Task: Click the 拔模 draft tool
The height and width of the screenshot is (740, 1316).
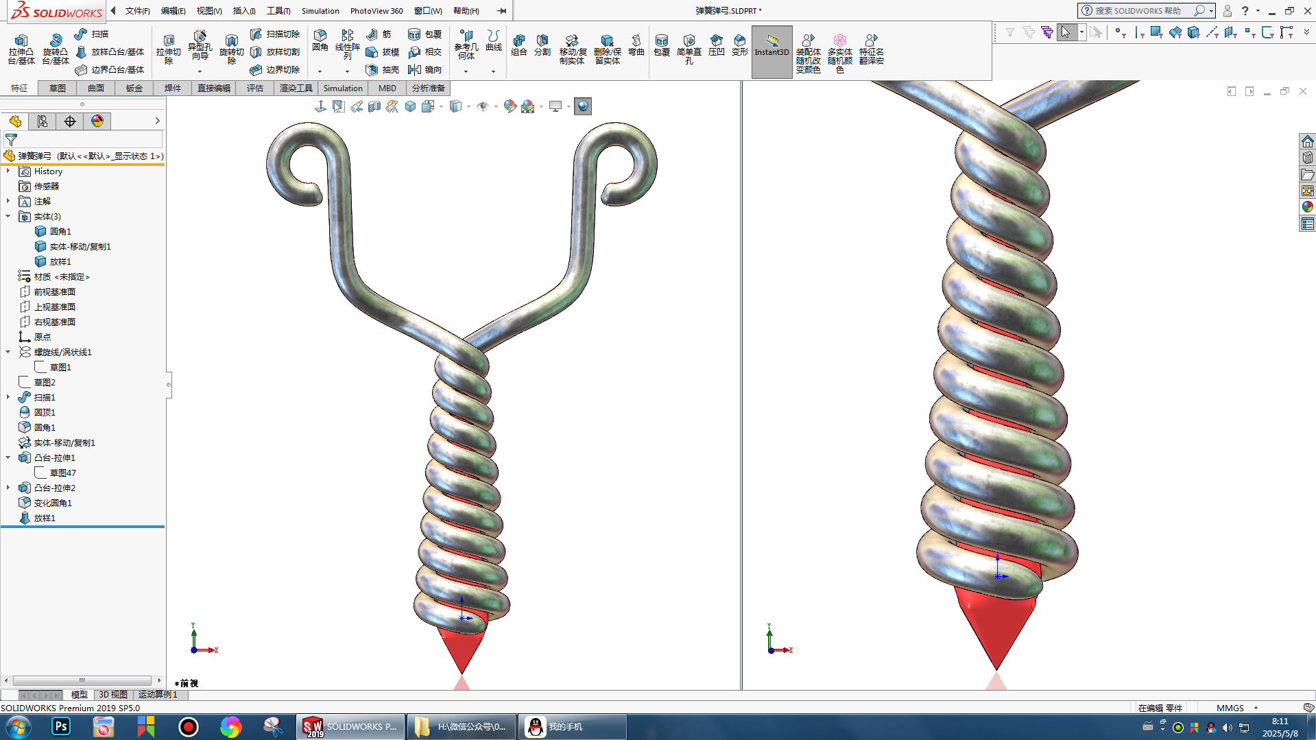Action: pos(383,51)
